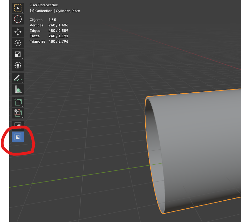Screen dimensions: 241x222
Task: Click the '240 / 1,406' vertex count
Action: (x=58, y=25)
